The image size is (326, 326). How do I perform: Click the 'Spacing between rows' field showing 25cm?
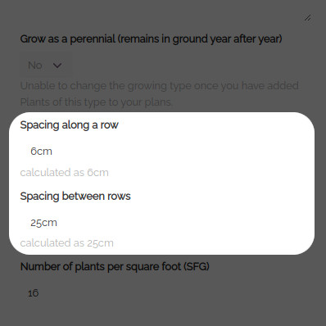(163, 223)
